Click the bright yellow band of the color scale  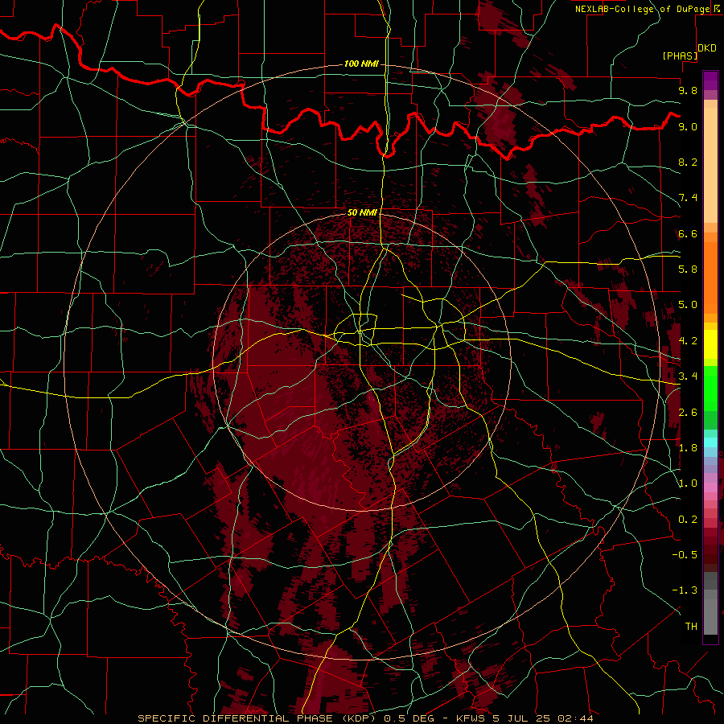710,344
